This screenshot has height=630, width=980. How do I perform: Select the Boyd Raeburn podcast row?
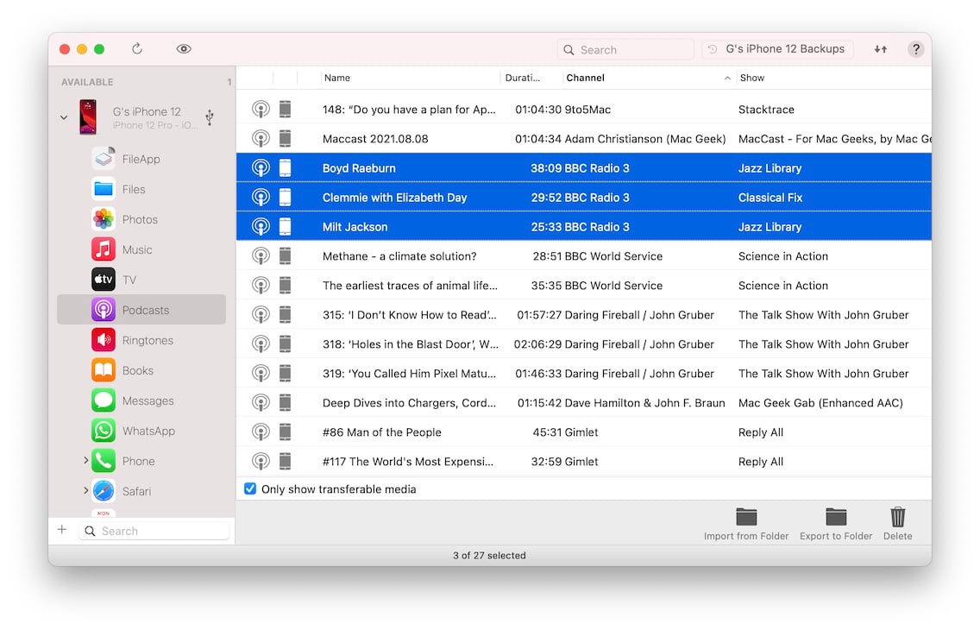pyautogui.click(x=584, y=167)
